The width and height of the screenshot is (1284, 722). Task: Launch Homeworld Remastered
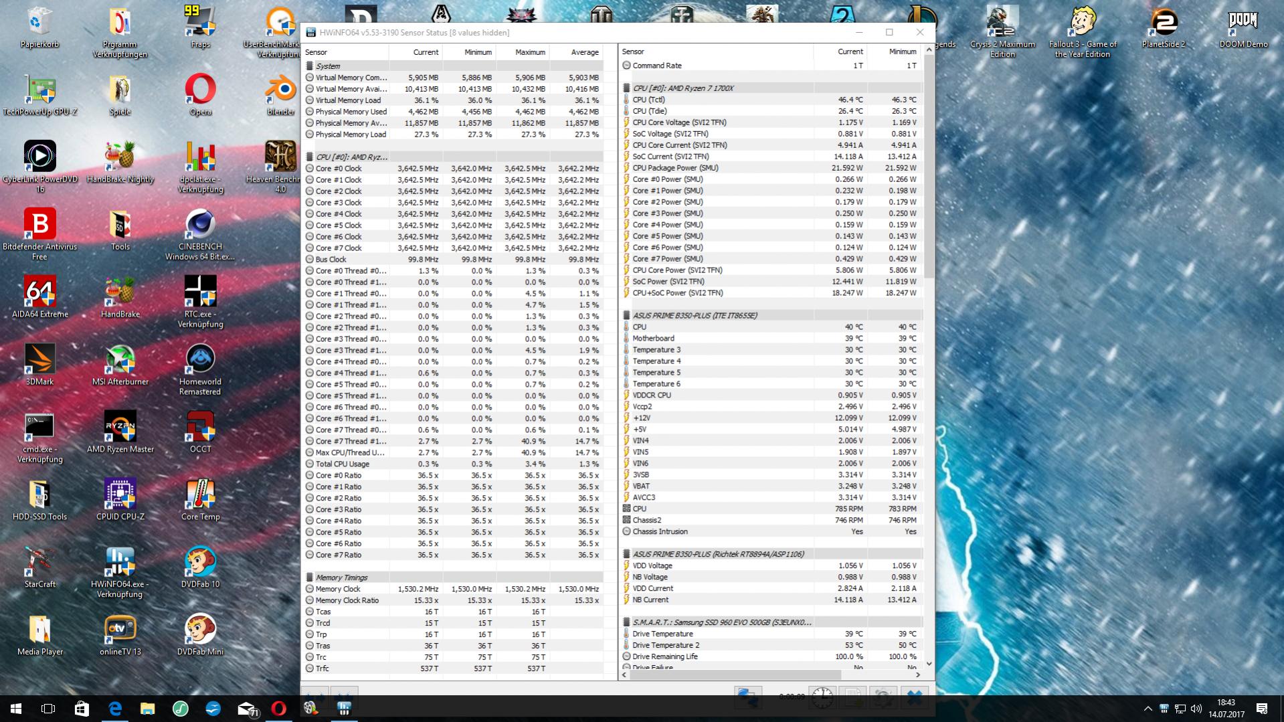pos(200,370)
